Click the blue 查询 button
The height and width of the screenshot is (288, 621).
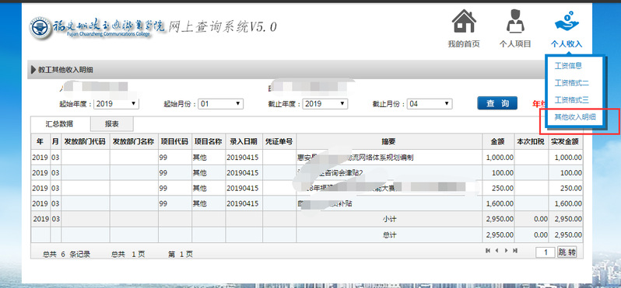pyautogui.click(x=497, y=103)
